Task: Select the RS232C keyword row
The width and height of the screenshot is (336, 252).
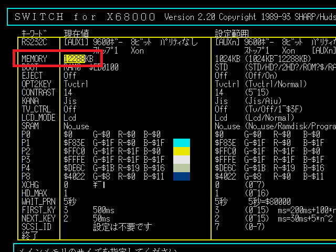Action: point(34,42)
